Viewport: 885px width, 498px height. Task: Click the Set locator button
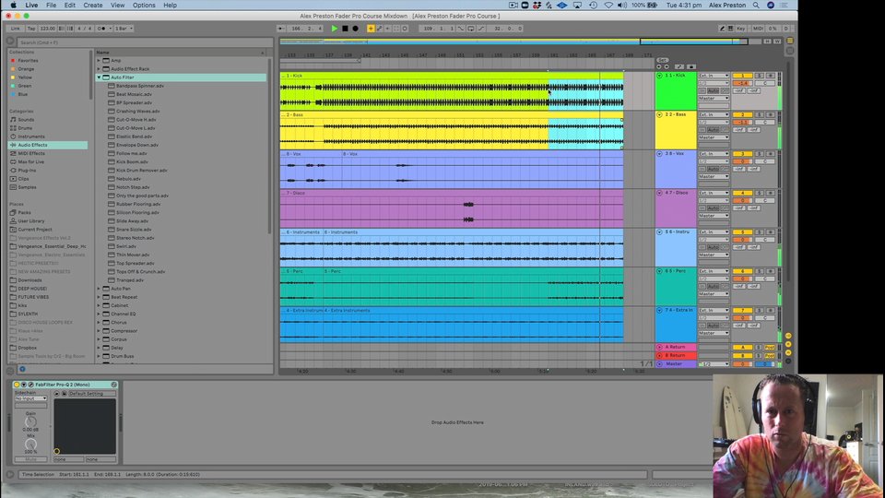coord(662,60)
